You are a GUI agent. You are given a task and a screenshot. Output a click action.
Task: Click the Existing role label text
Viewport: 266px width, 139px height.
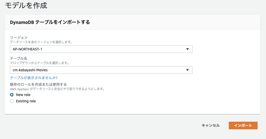click(x=26, y=101)
